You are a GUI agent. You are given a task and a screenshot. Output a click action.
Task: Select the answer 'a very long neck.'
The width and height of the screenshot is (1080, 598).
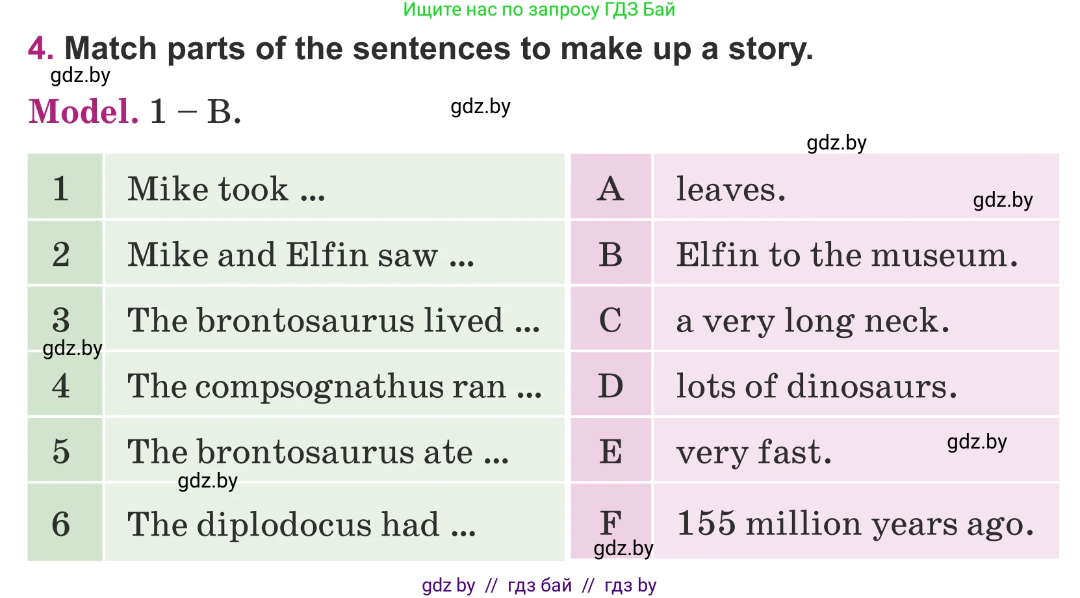click(812, 320)
